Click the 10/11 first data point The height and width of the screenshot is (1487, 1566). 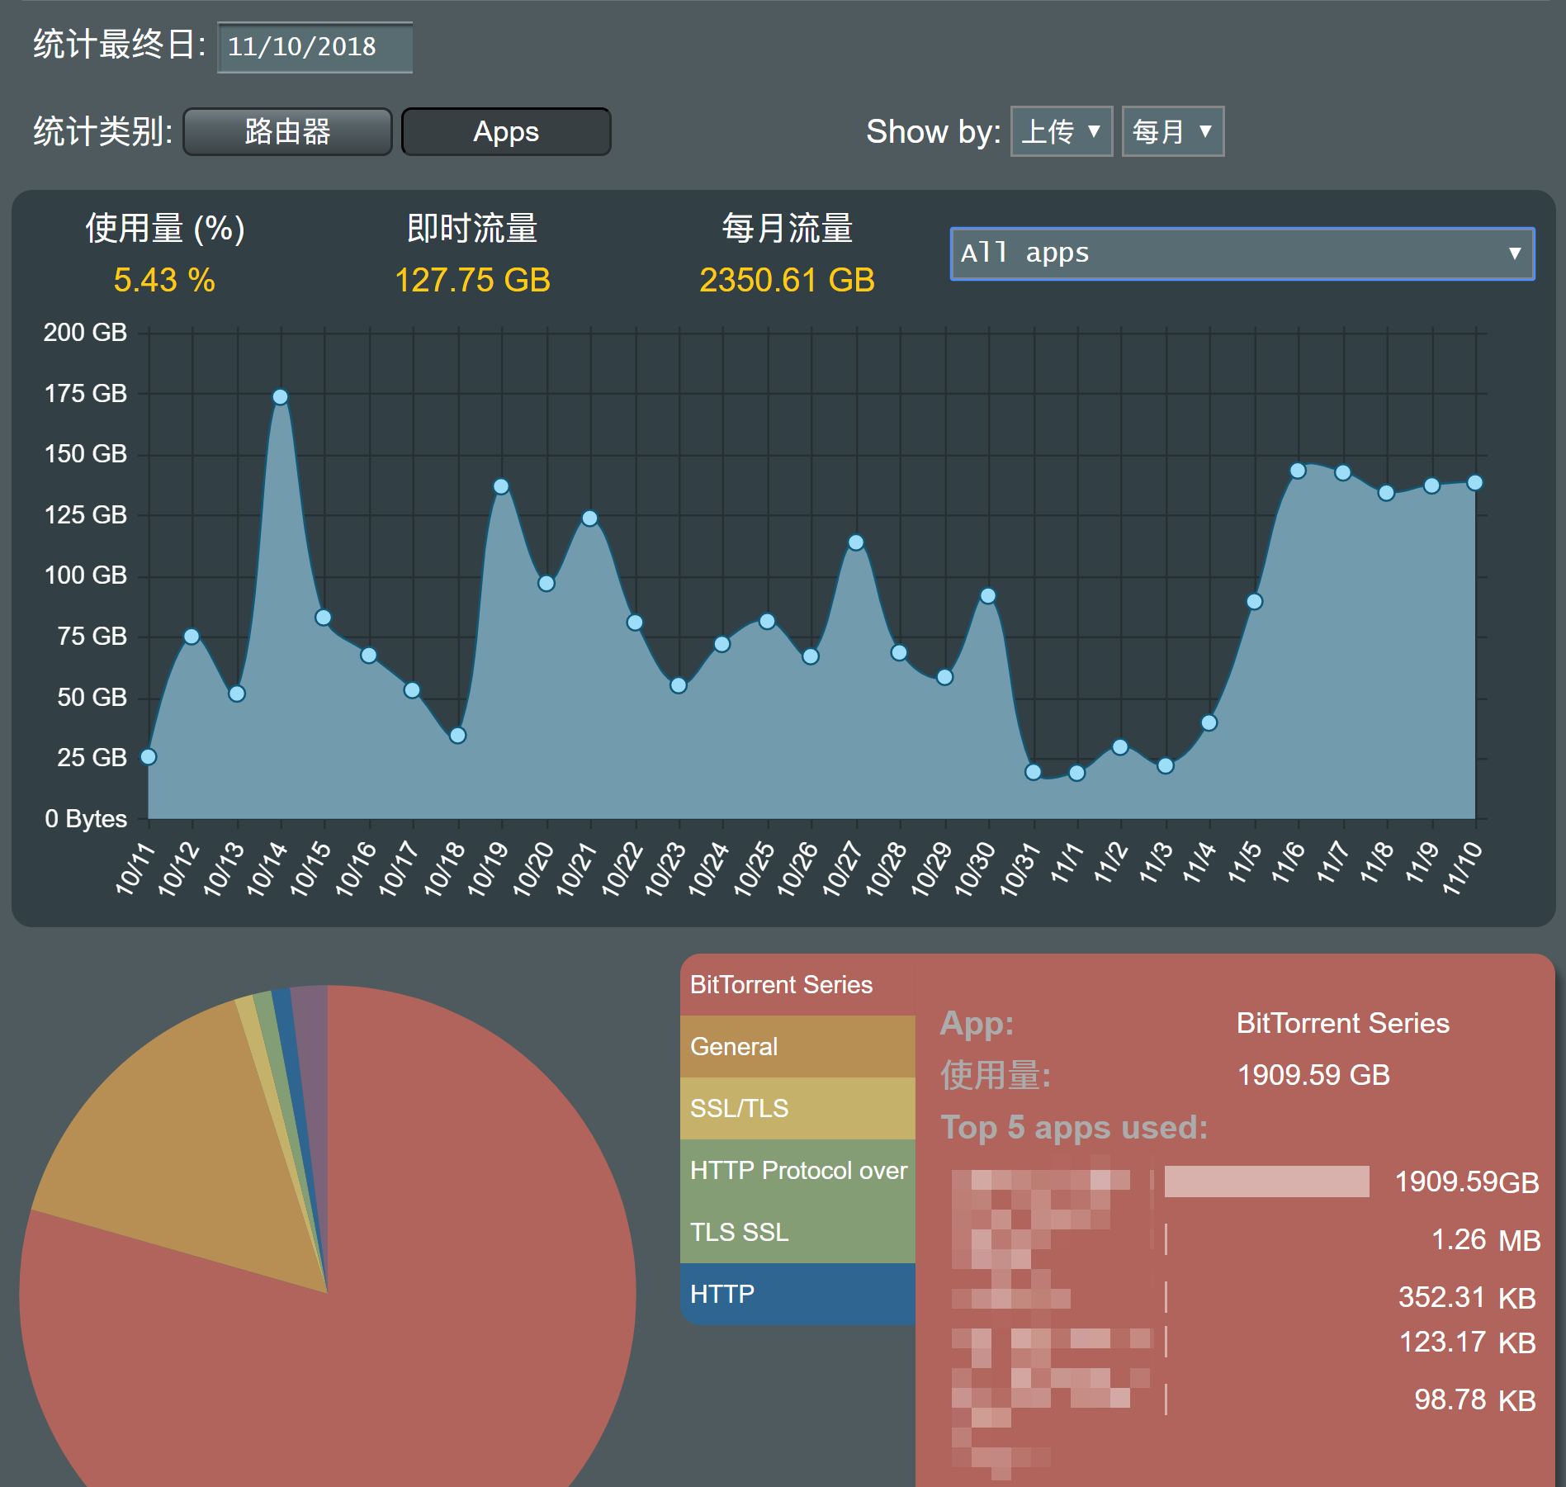(149, 756)
